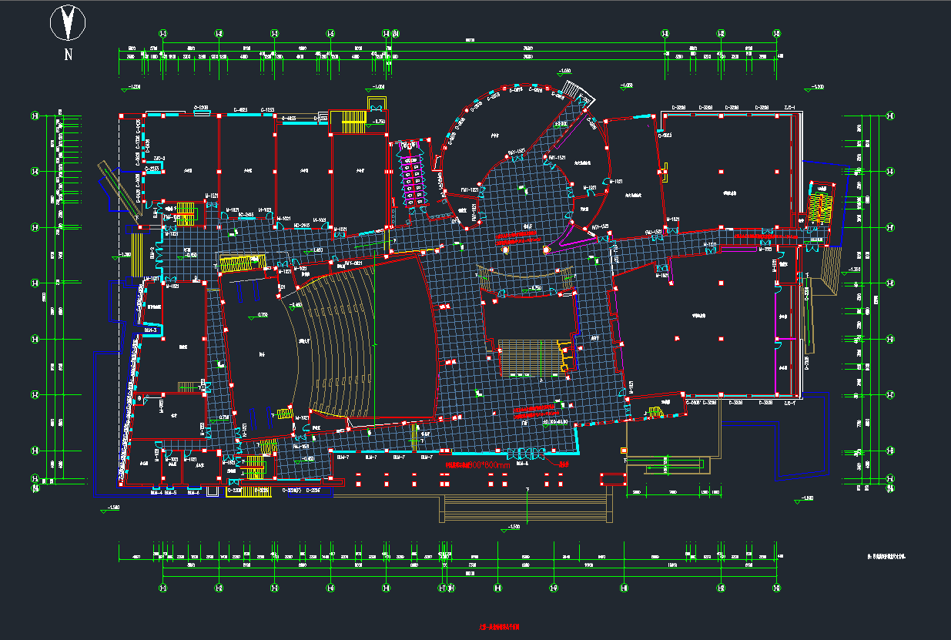
Task: Click the letter N below the compass
Action: click(x=69, y=54)
